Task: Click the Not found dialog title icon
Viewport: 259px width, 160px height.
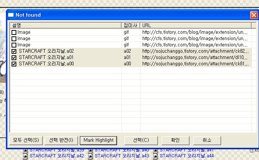Action: click(11, 15)
